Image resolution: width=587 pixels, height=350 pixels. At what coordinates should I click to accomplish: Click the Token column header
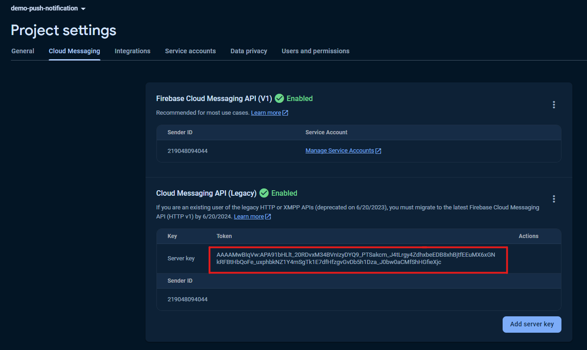click(224, 236)
